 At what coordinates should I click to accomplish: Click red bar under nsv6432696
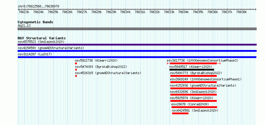(194, 95)
